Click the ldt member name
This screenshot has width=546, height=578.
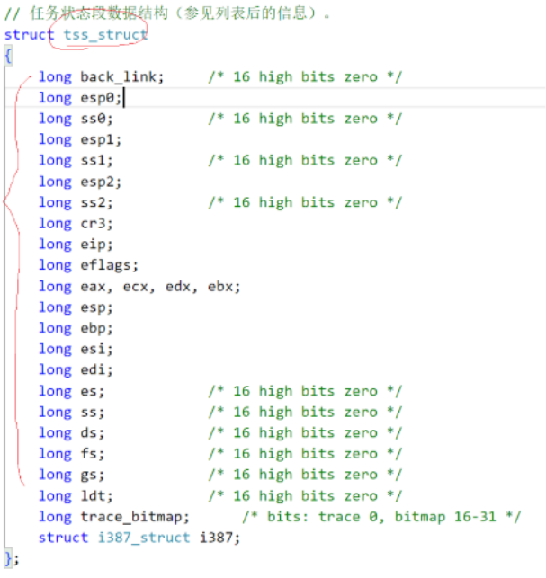(94, 496)
